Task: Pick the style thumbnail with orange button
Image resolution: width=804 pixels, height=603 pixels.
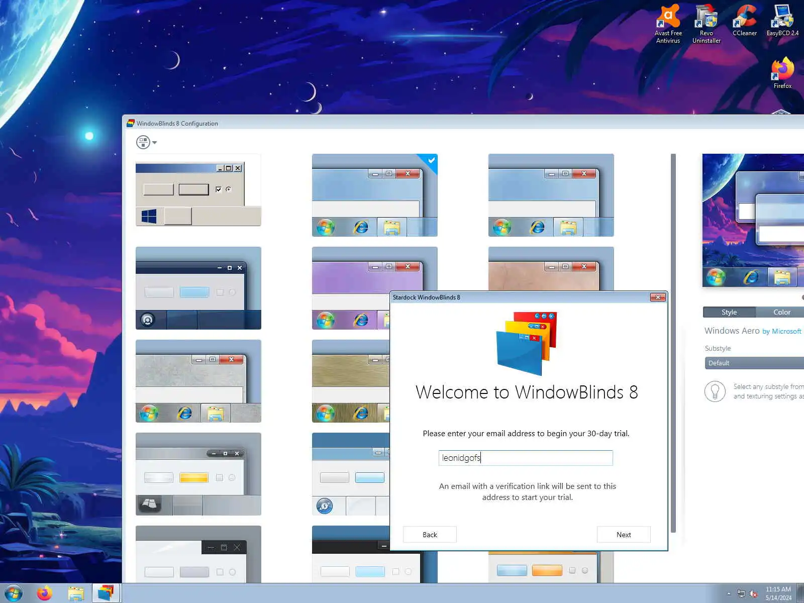Action: pos(551,567)
